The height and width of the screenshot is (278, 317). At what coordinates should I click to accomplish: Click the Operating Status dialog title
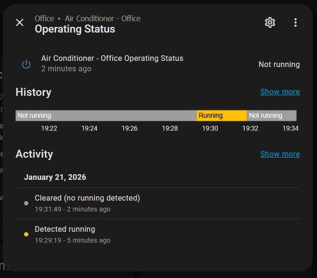[75, 29]
